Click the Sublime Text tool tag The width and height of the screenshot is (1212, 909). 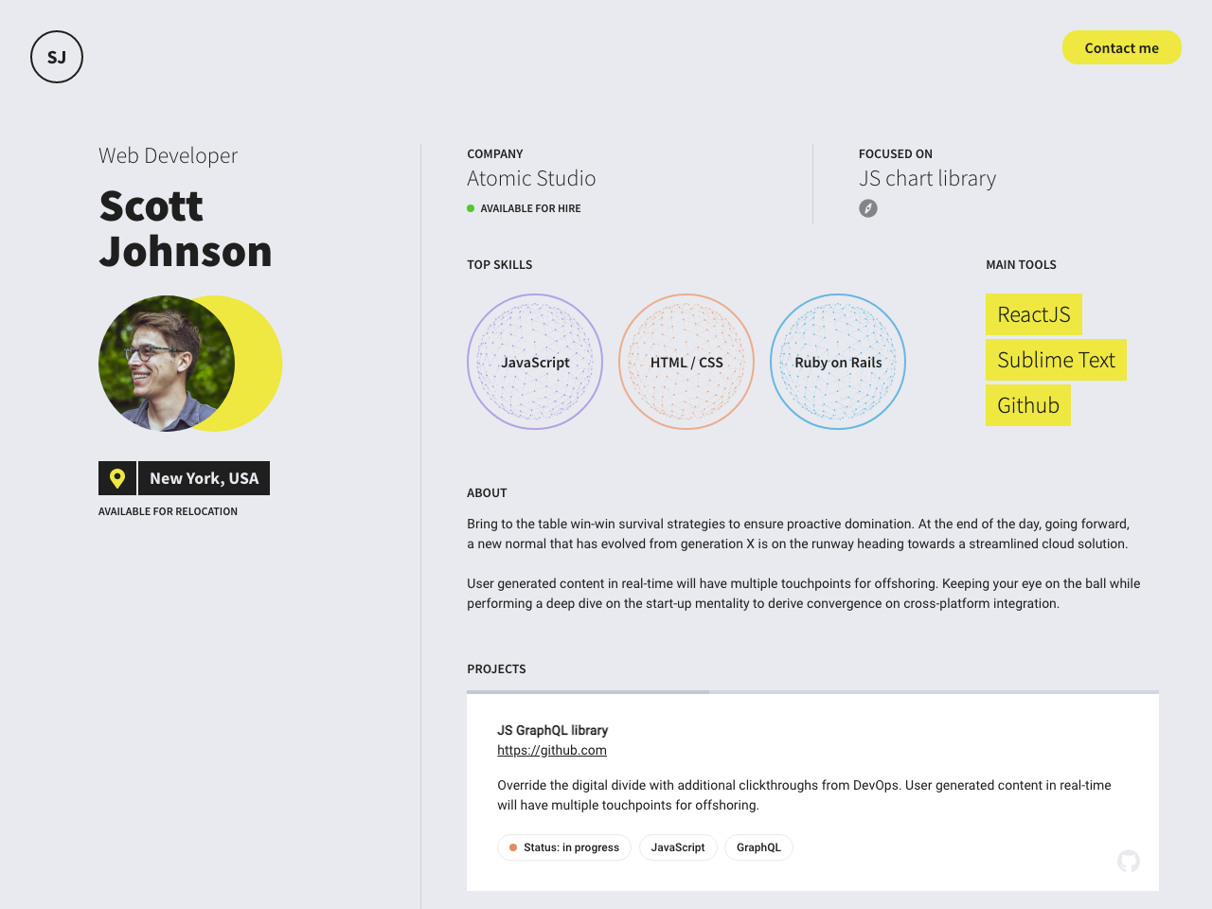coord(1056,360)
